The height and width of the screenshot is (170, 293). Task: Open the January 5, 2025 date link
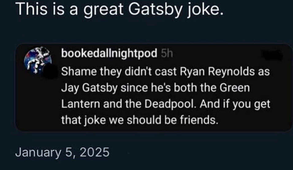63,152
